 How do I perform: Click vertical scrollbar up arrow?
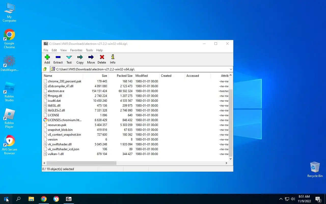click(x=231, y=75)
